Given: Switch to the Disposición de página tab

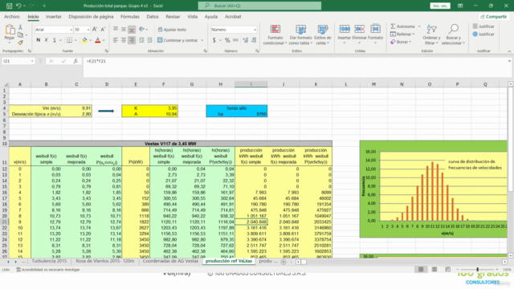Looking at the screenshot, I should pyautogui.click(x=91, y=17).
